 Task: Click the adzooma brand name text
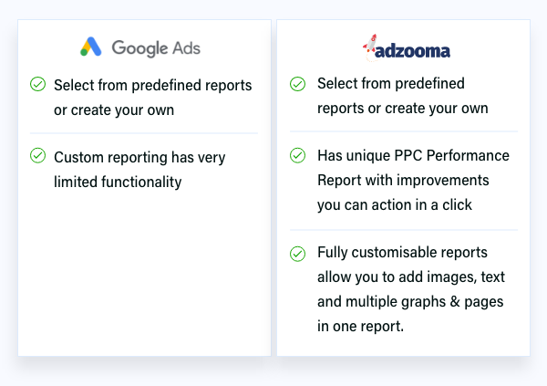pyautogui.click(x=412, y=51)
